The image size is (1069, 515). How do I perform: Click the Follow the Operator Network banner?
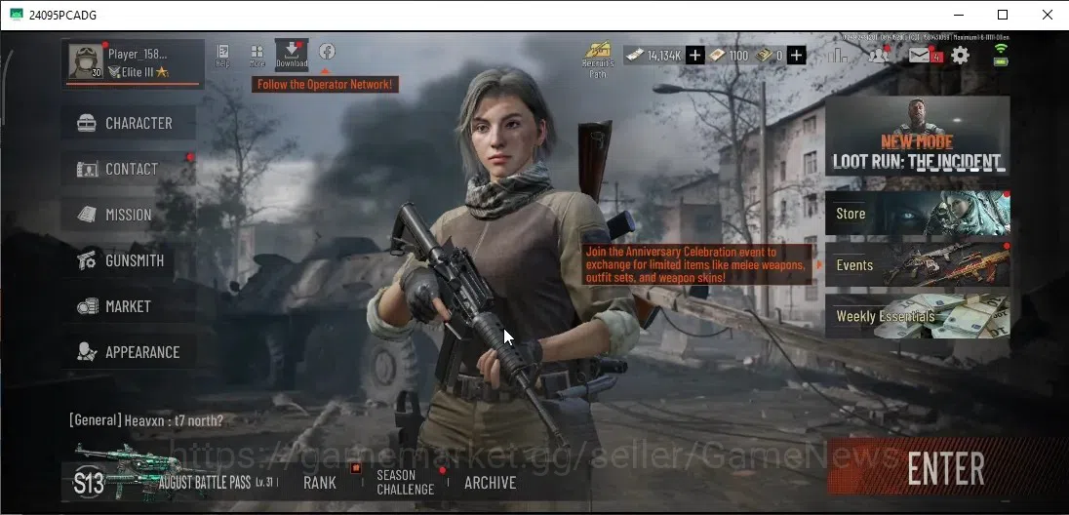click(325, 85)
